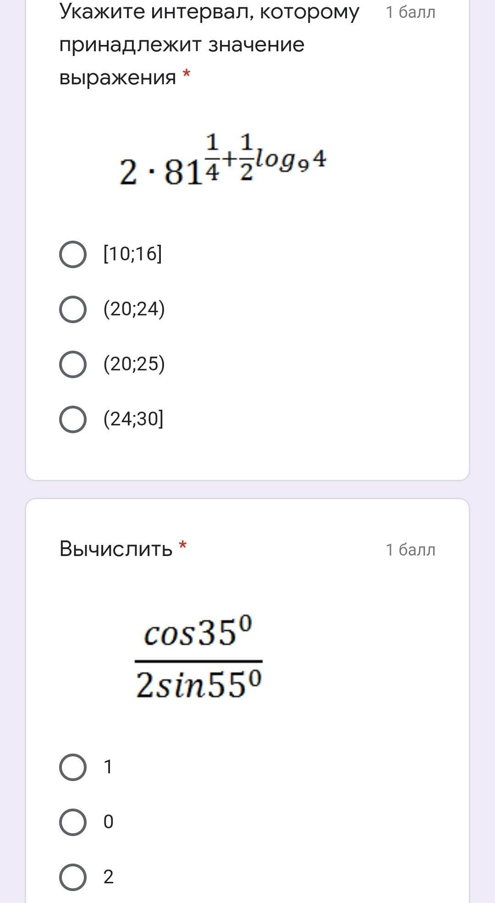This screenshot has width=495, height=903.
Task: Choose the radio circle for answer 0
Action: pos(73,822)
